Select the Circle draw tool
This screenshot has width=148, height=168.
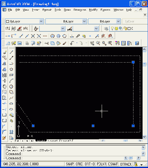tap(11, 86)
